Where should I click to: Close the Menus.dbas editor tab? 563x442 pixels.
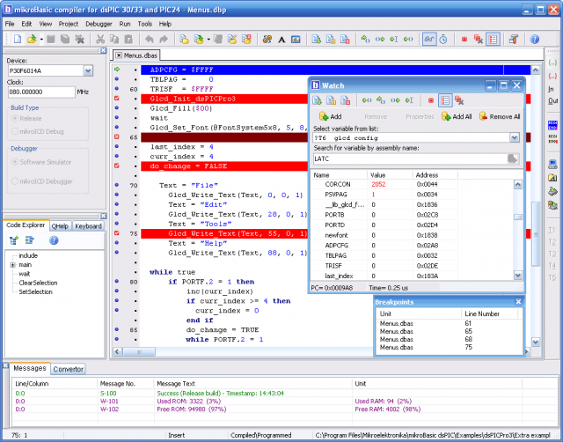pos(119,55)
